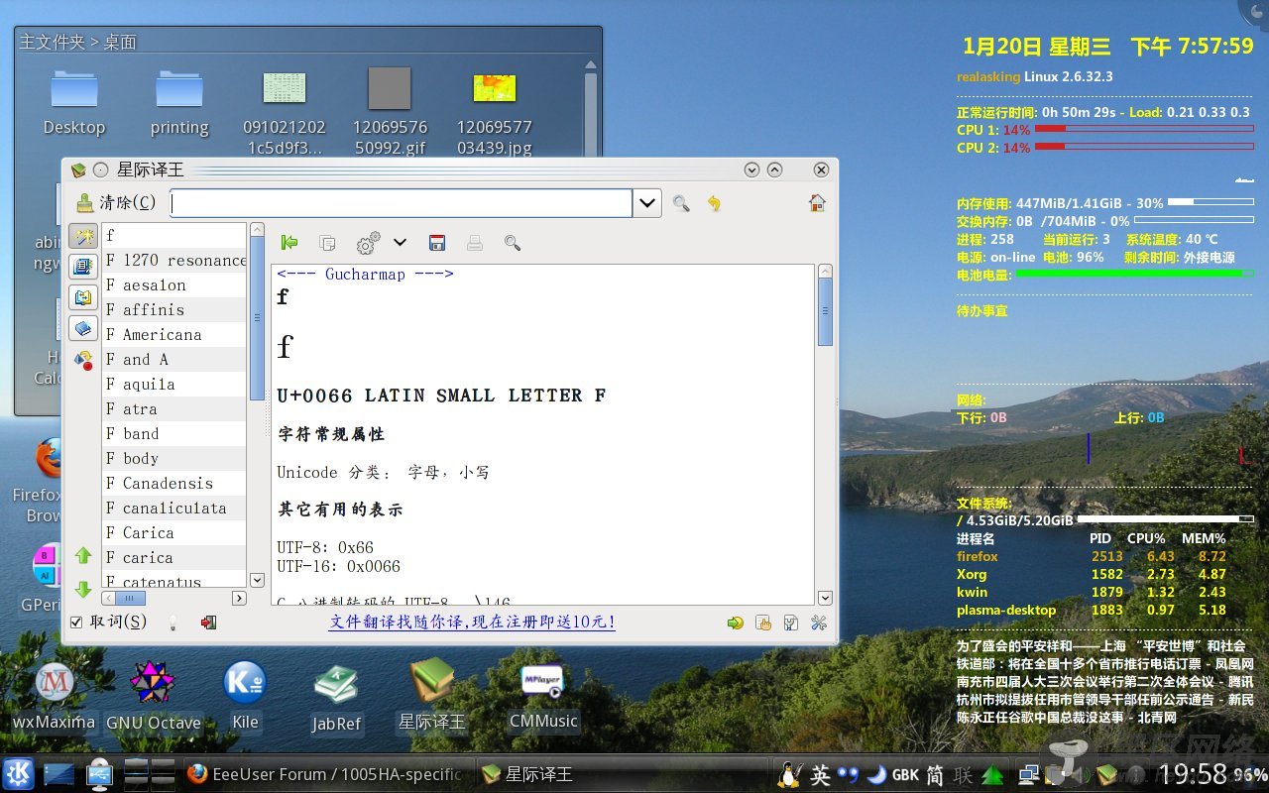Click the 英 input method tray indicator
This screenshot has width=1269, height=793.
coord(821,775)
